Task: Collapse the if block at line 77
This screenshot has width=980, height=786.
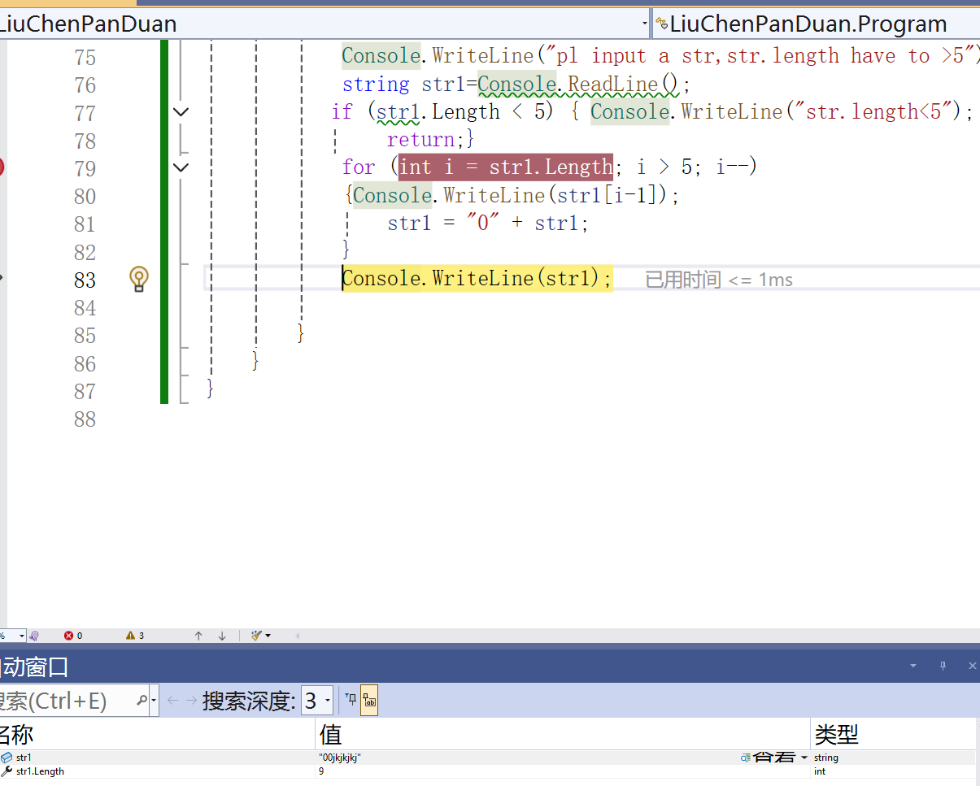Action: point(181,112)
